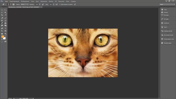Screen dimensions: 176x99
Task: Change the screen mode
Action: [5, 42]
